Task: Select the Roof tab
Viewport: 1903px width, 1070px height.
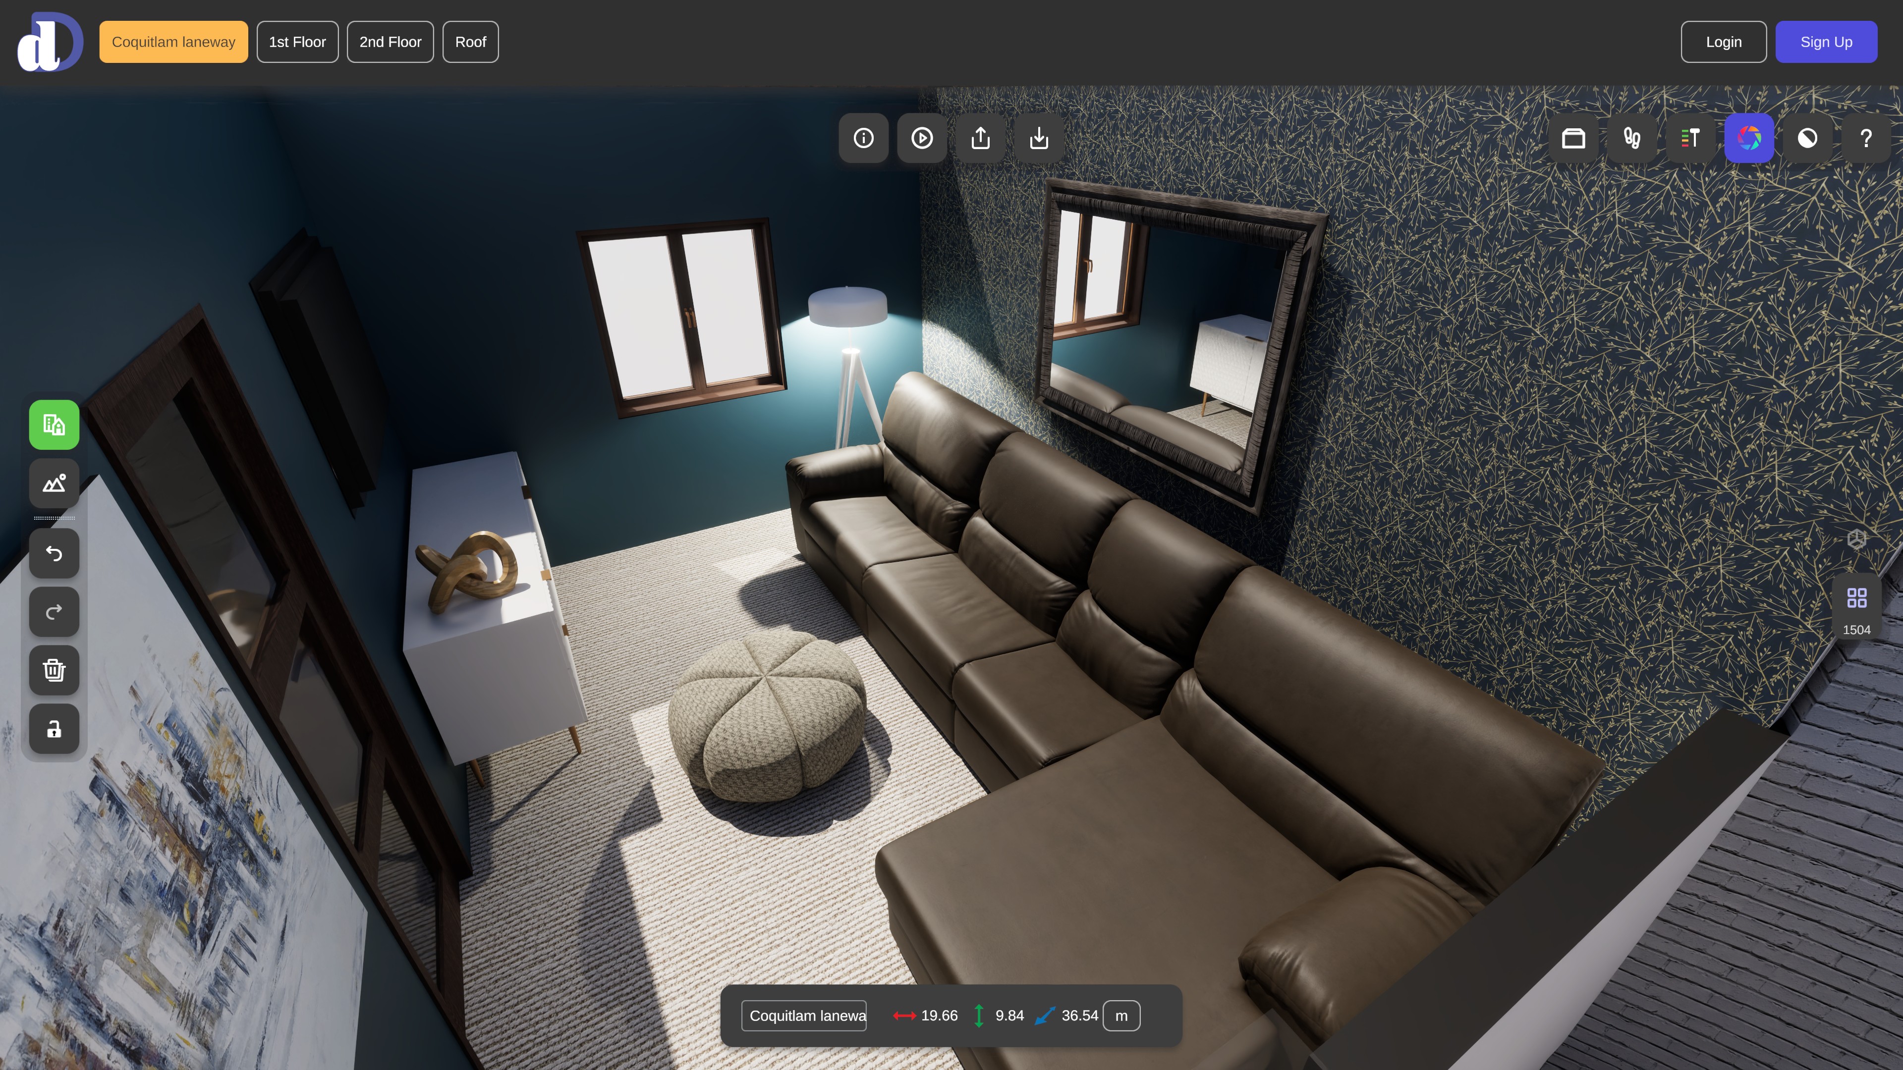Action: point(470,42)
